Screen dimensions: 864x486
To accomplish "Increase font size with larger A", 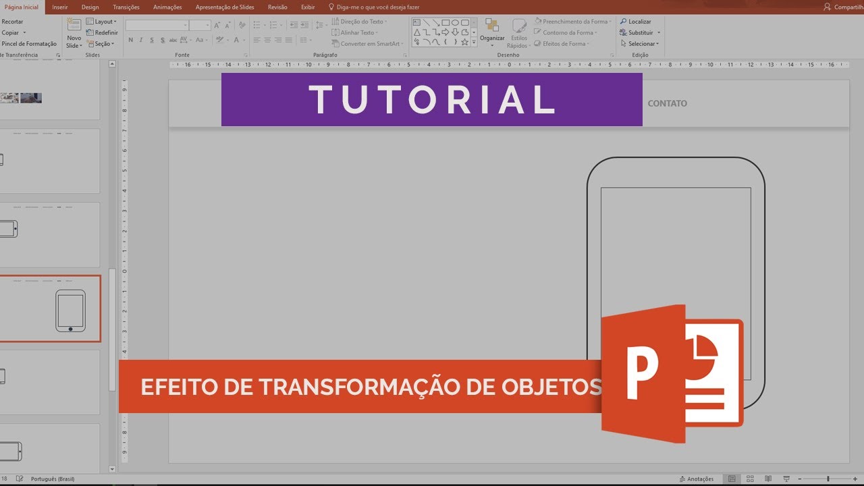I will 218,25.
